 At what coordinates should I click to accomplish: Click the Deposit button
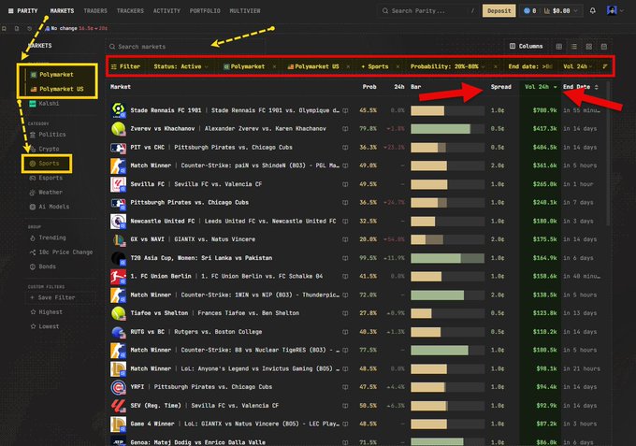[499, 11]
